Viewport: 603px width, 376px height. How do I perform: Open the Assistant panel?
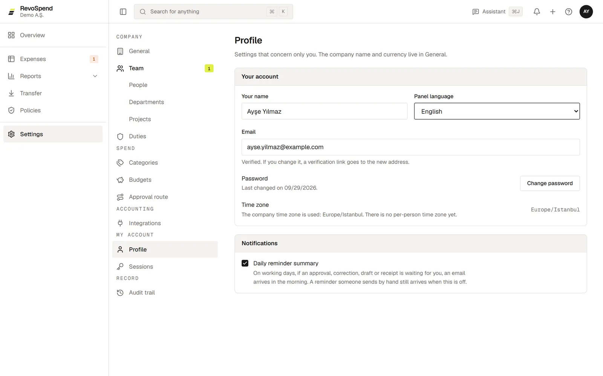tap(497, 12)
